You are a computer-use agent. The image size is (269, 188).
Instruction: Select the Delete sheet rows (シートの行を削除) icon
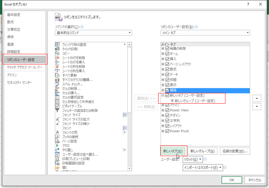(57, 58)
